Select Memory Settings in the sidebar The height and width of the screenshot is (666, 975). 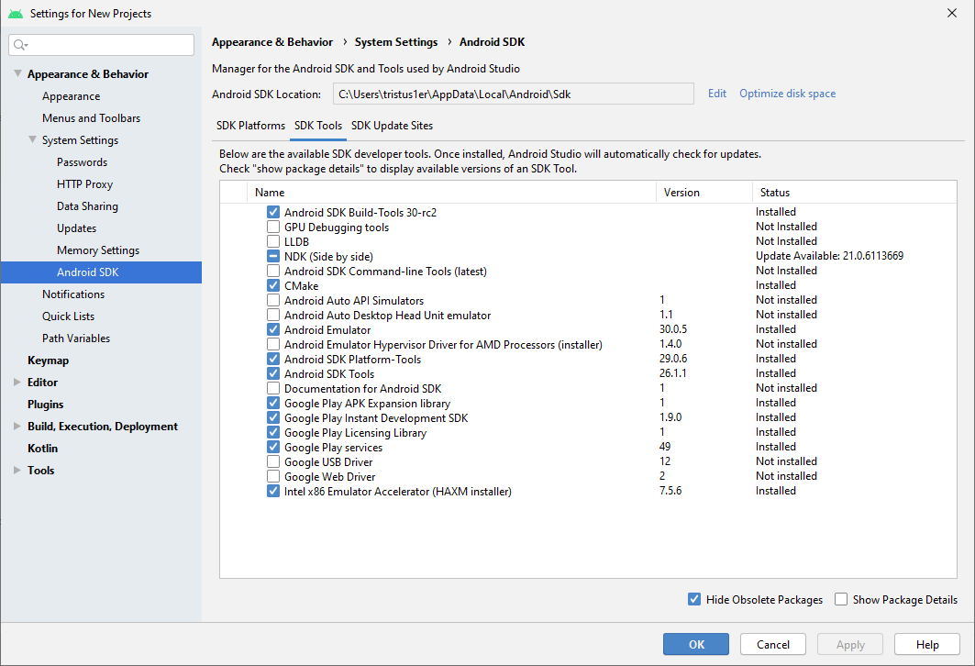click(98, 250)
